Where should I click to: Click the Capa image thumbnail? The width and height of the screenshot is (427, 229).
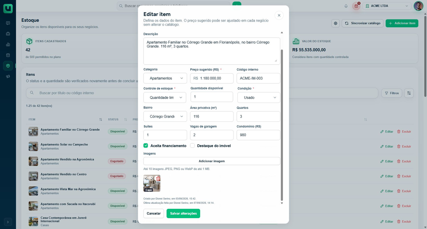pos(152,183)
